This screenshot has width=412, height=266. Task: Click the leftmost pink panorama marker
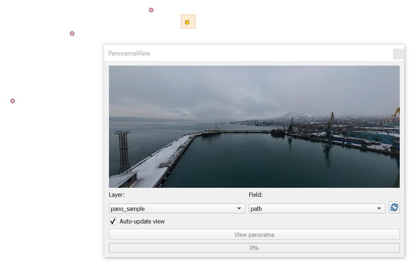coord(12,101)
